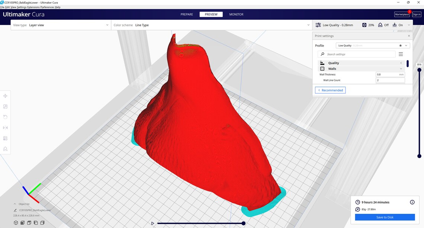Collapse the Quality settings section
This screenshot has height=228, width=424.
coord(401,63)
